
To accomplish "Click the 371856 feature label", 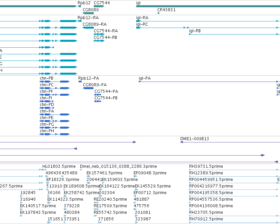I will tap(106, 219).
